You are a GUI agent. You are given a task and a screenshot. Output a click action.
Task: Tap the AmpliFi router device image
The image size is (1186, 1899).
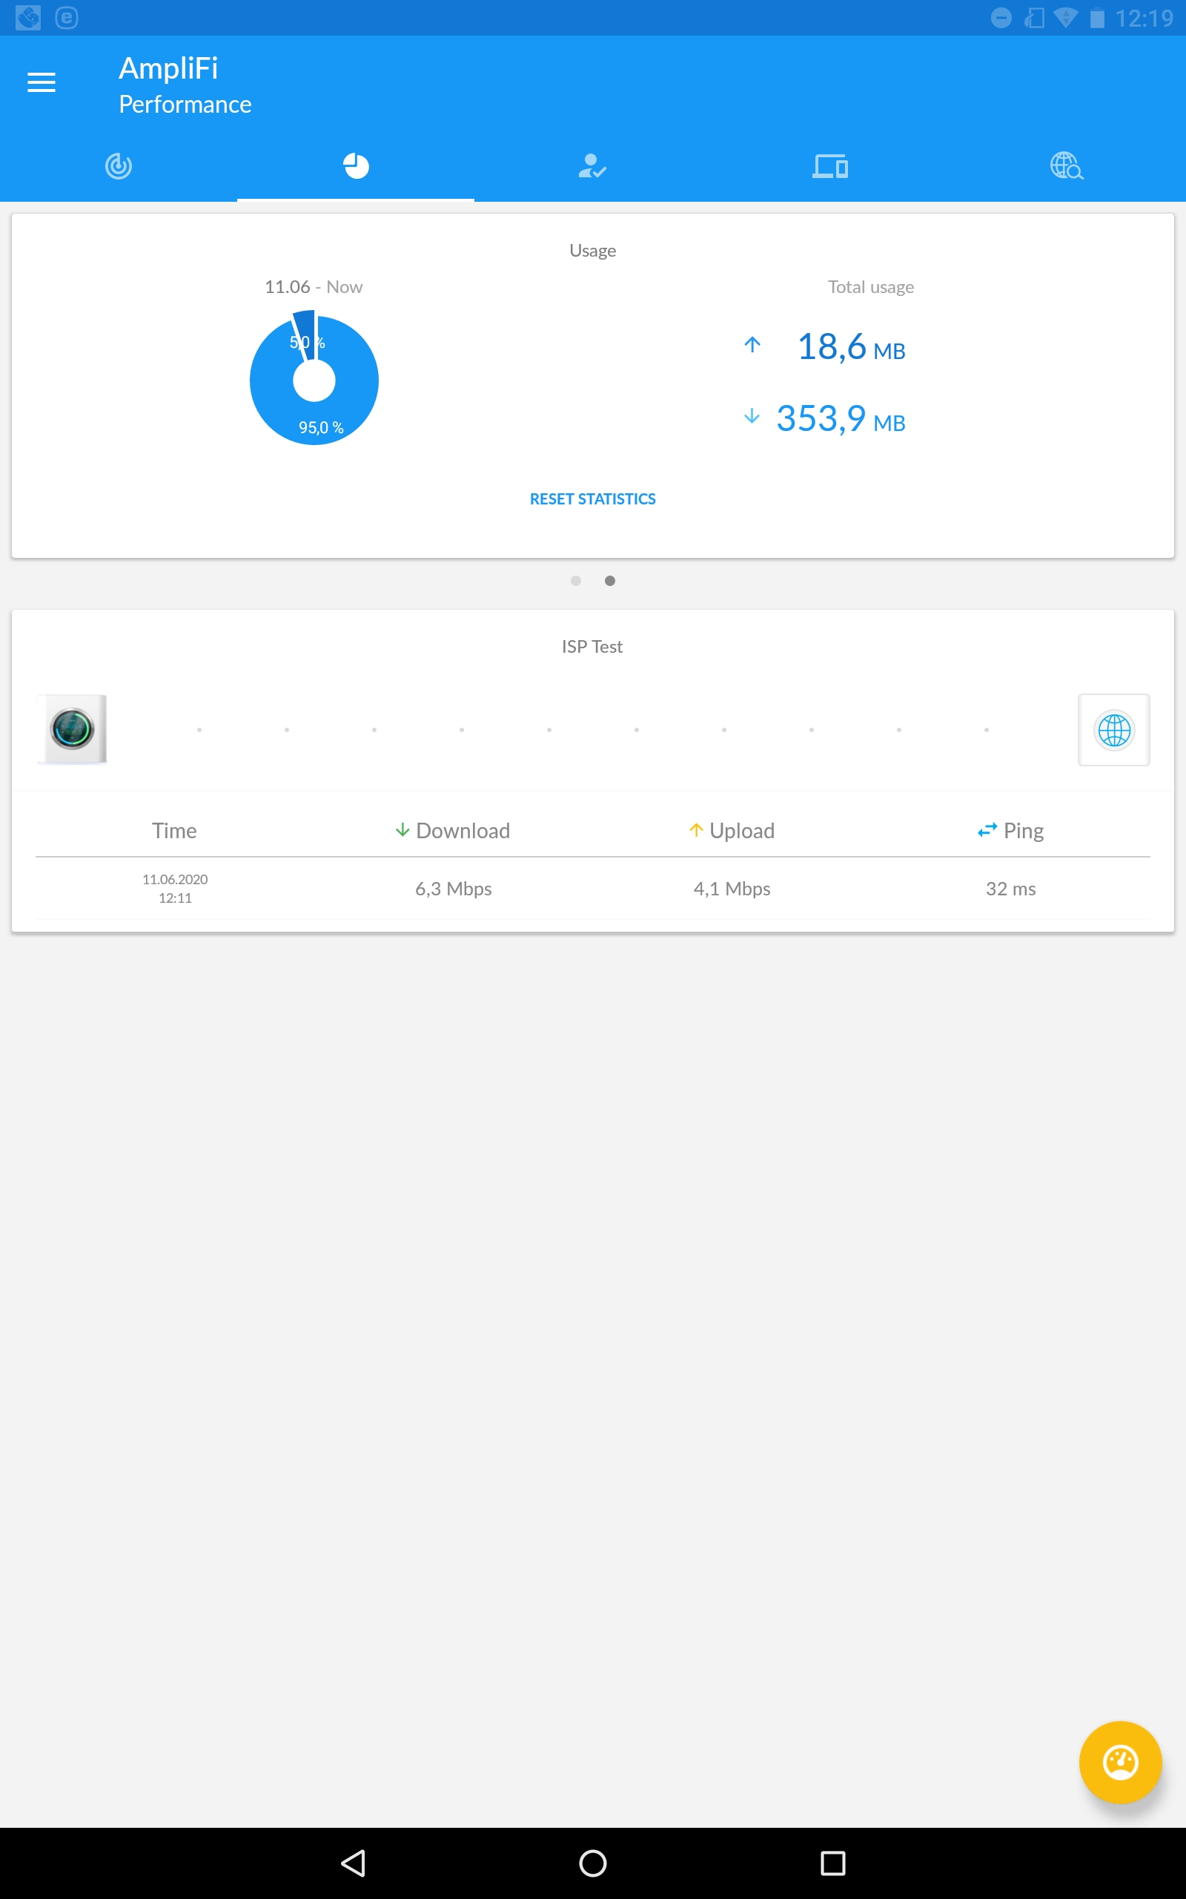coord(73,729)
